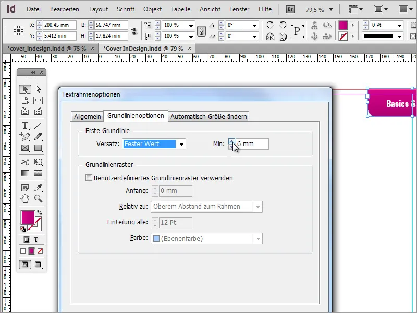Click the rotate 90° clockwise icon
This screenshot has width=417, height=313.
tap(270, 25)
